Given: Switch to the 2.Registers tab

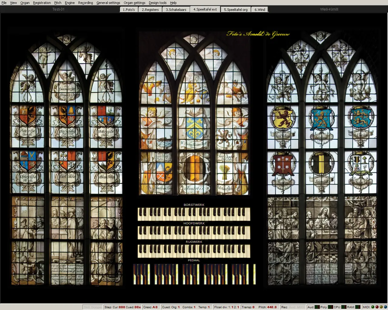Looking at the screenshot, I should click(x=150, y=9).
